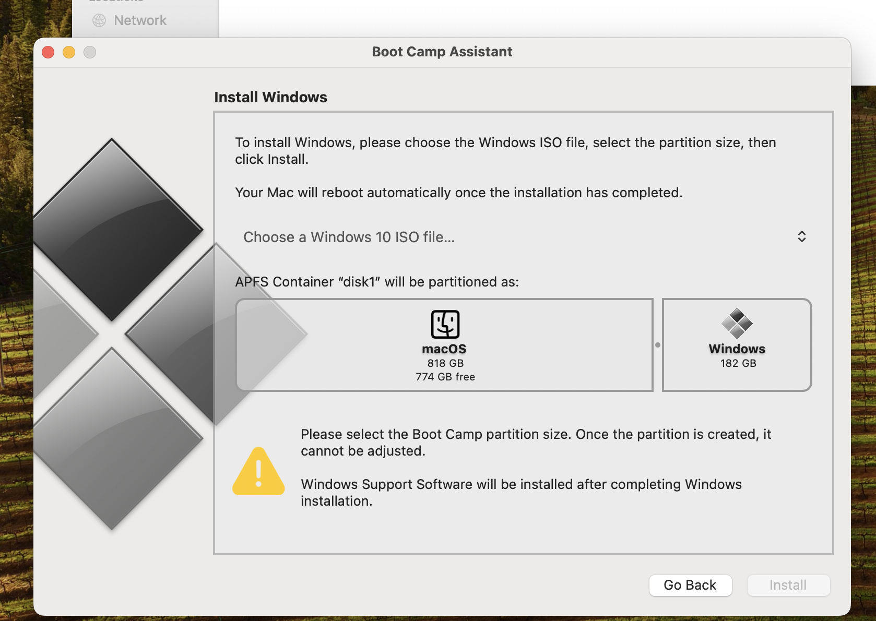The height and width of the screenshot is (621, 876).
Task: Select the macOS 818 GB partition box
Action: click(444, 345)
